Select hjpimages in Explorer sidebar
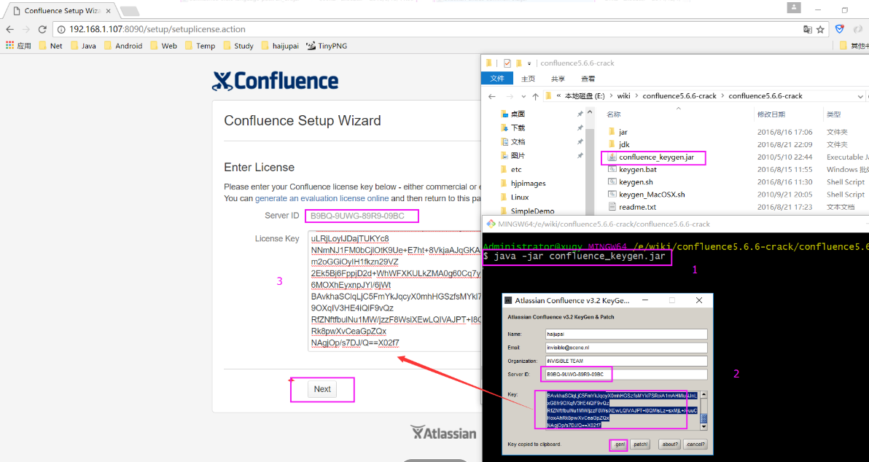 (523, 184)
